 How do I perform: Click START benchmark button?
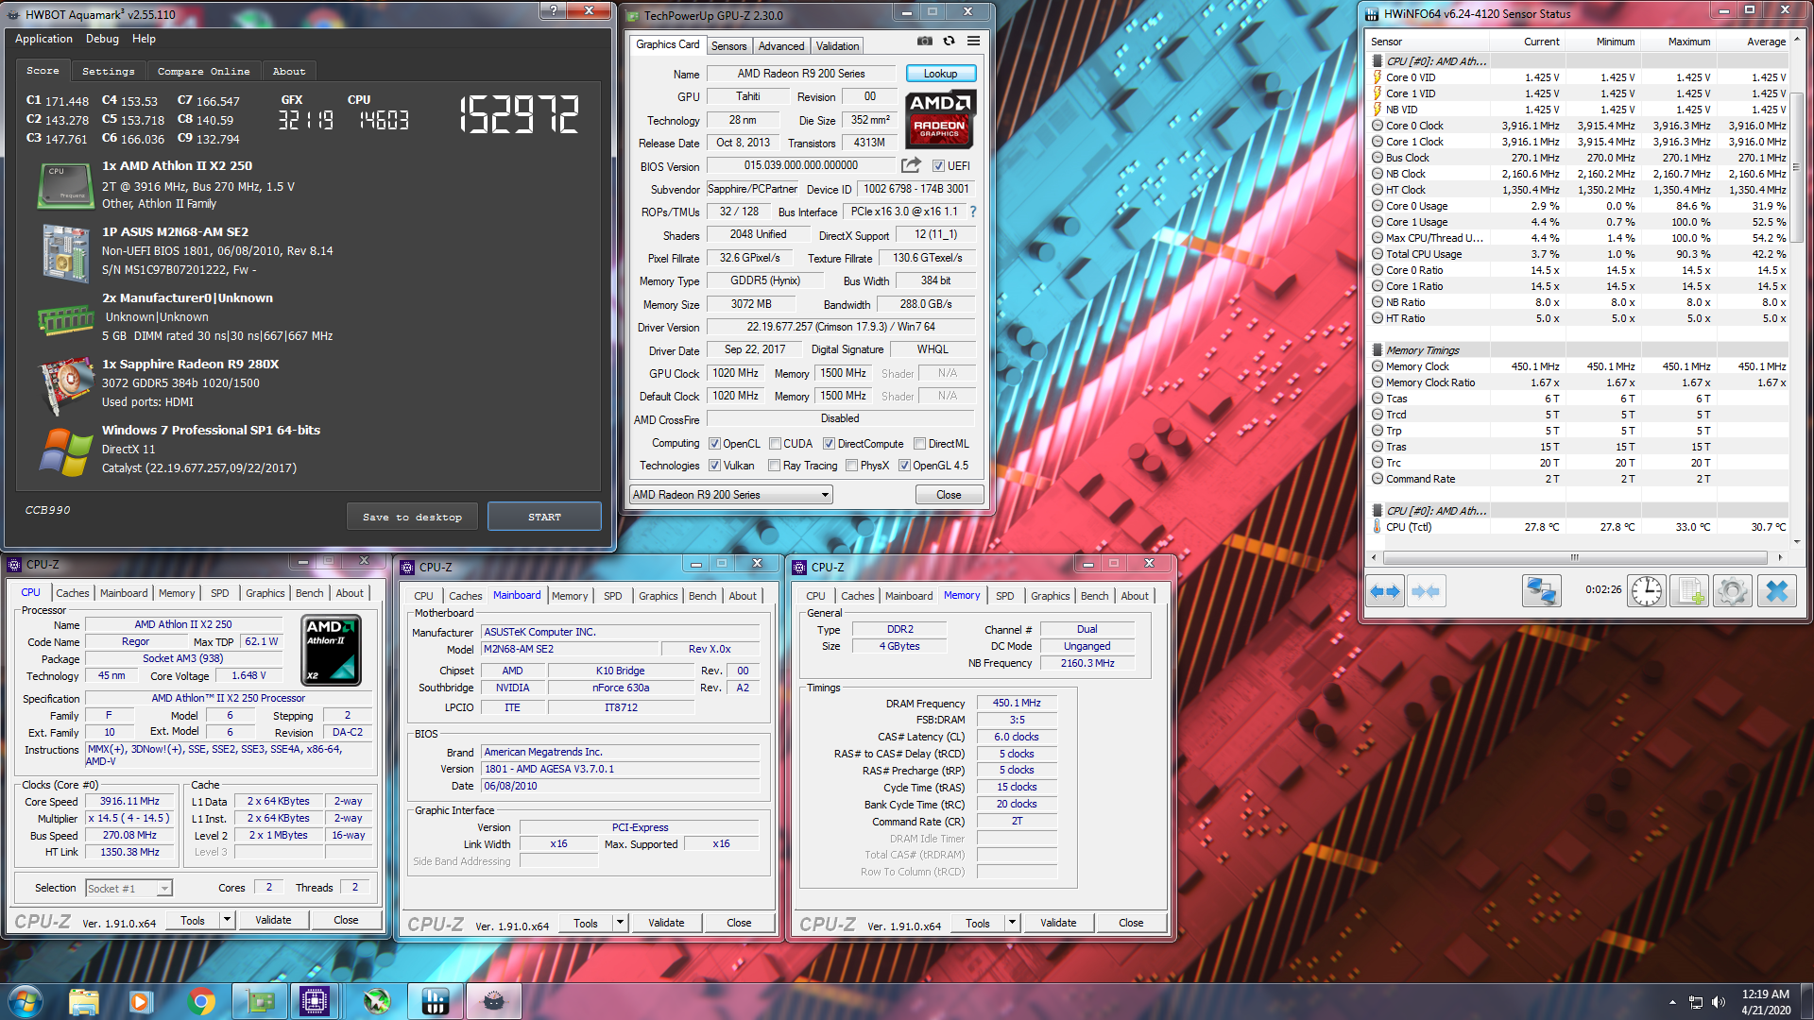click(544, 517)
